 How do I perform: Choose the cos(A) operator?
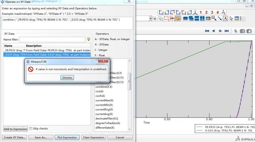click(x=99, y=91)
